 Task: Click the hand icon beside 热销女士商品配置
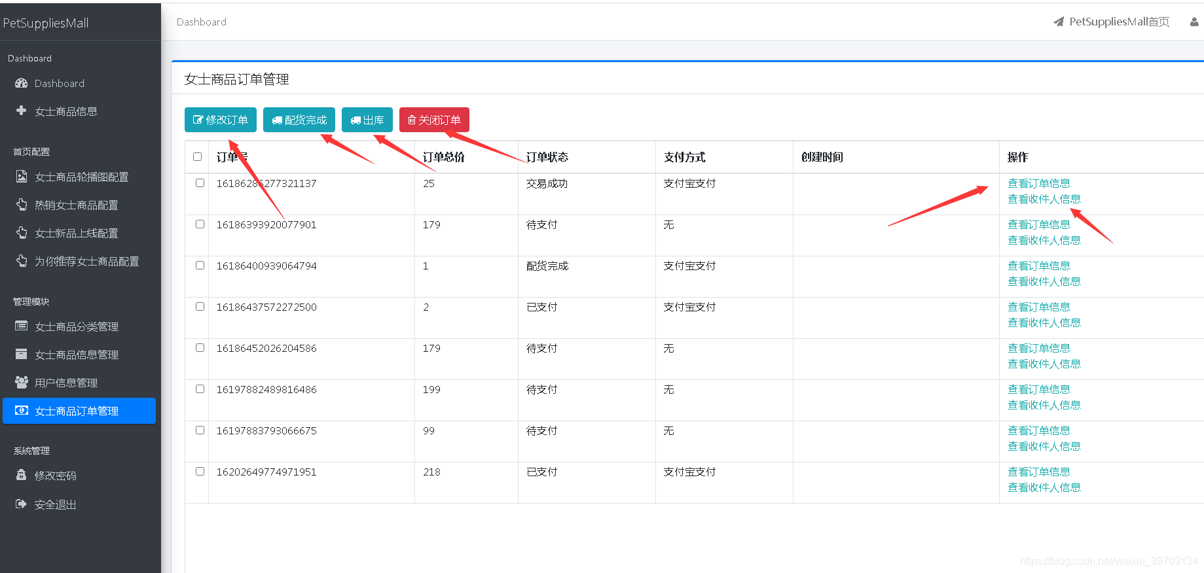(x=22, y=205)
